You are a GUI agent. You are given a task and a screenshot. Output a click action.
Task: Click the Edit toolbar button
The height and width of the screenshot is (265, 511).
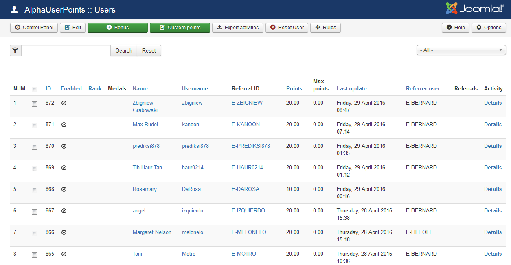click(73, 28)
